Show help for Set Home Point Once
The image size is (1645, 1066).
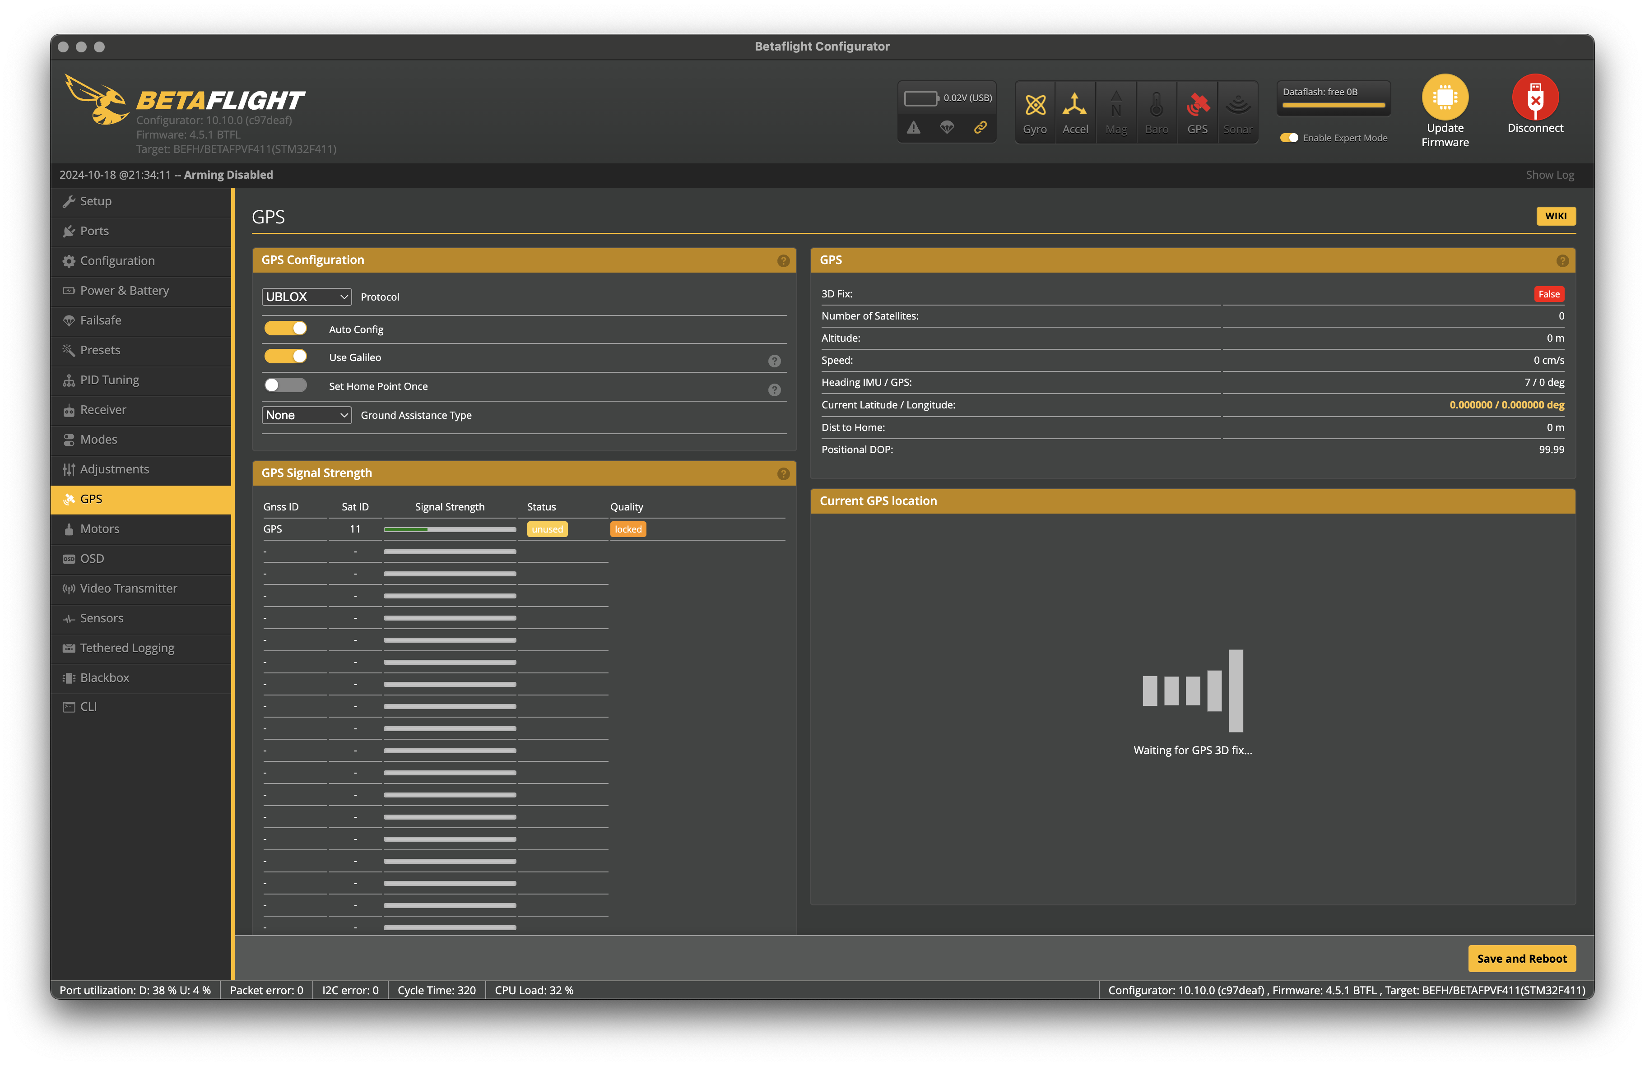tap(774, 389)
